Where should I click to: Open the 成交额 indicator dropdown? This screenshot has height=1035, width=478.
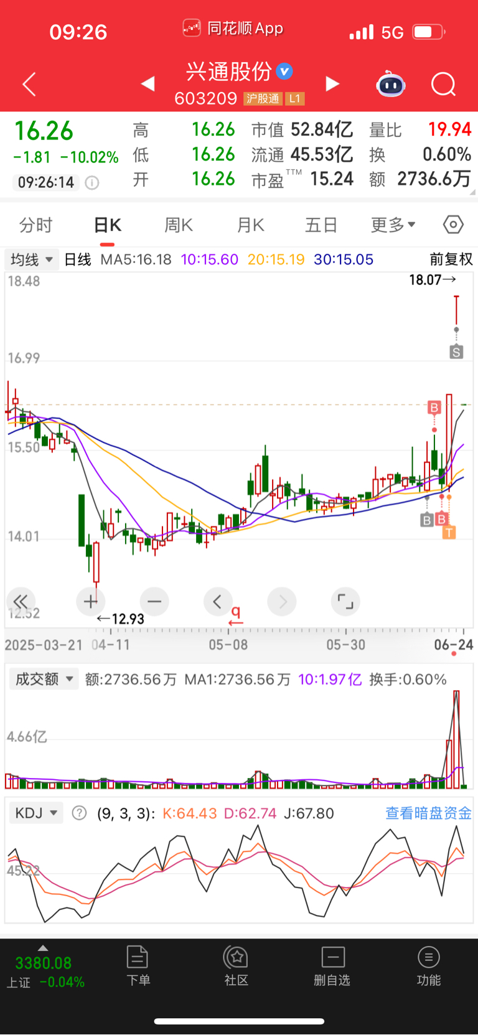(x=44, y=679)
